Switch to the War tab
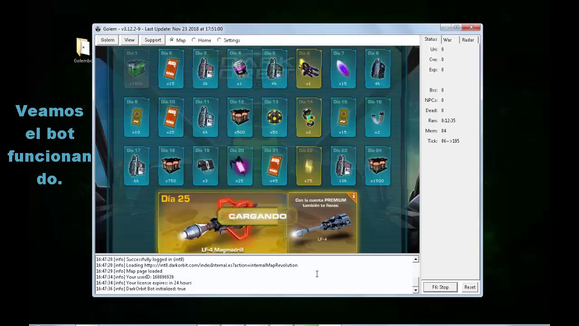Screen dimensions: 579x326 click(447, 40)
